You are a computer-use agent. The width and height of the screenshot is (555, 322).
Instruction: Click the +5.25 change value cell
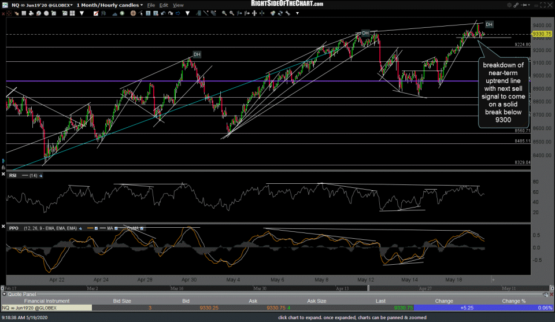click(467, 308)
